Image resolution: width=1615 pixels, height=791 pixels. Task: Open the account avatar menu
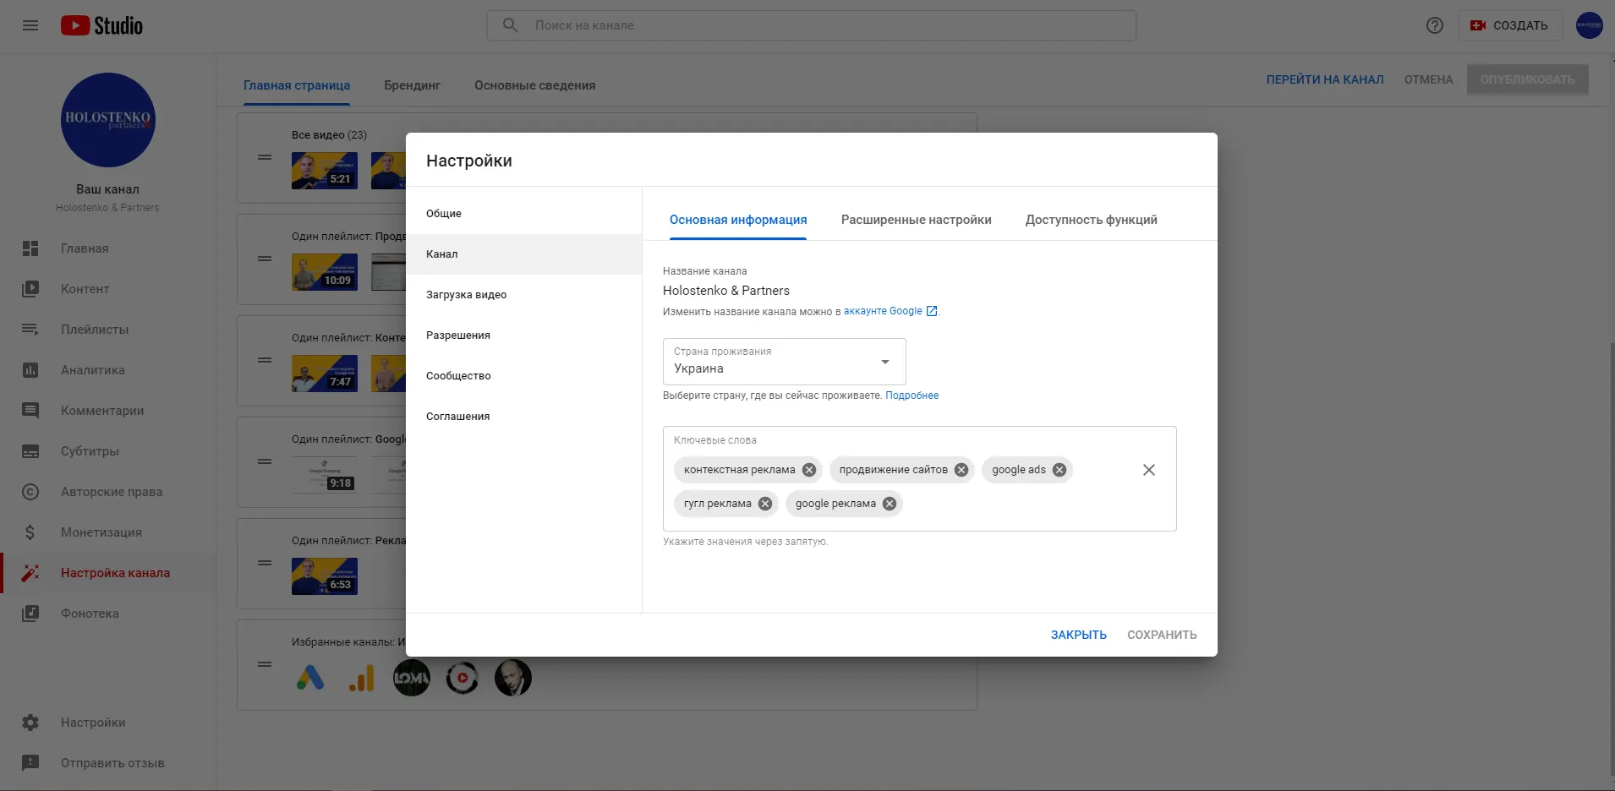pos(1589,25)
